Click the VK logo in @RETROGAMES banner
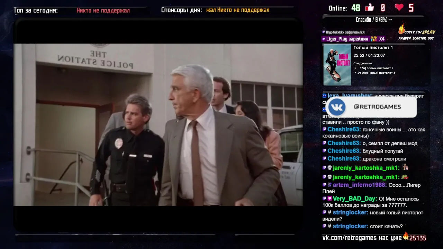443x249 pixels. pyautogui.click(x=336, y=107)
